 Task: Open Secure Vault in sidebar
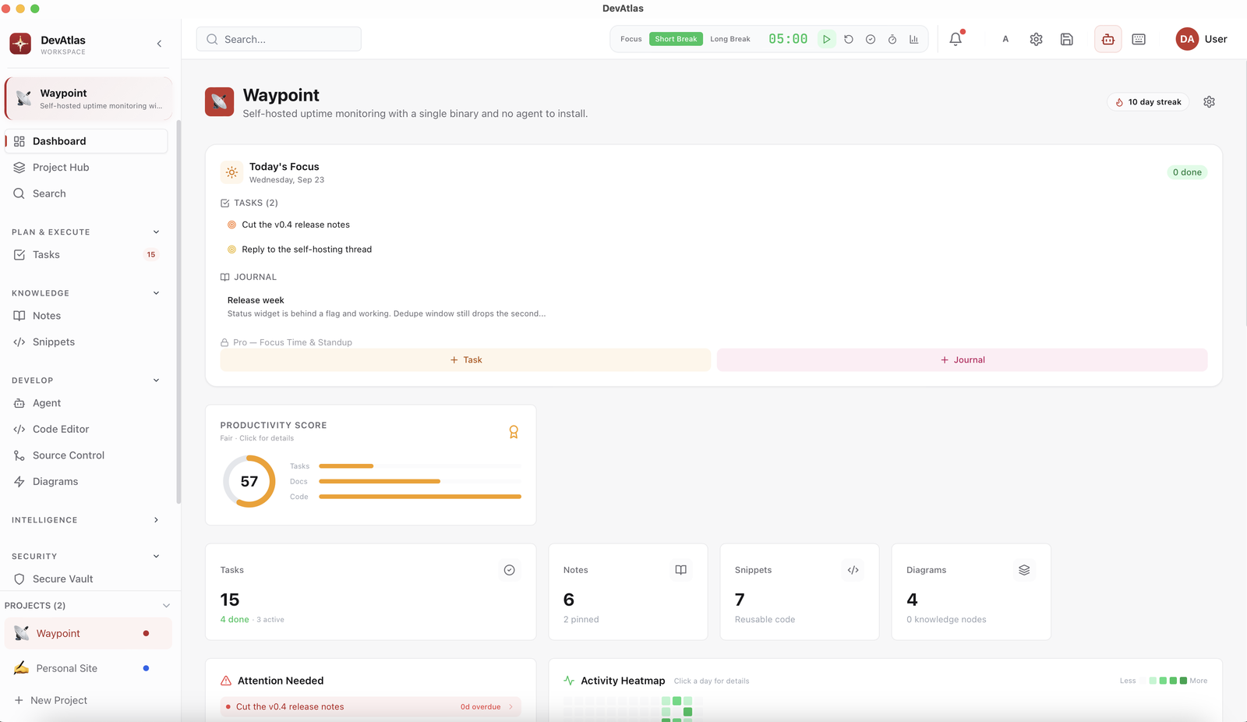click(86, 579)
